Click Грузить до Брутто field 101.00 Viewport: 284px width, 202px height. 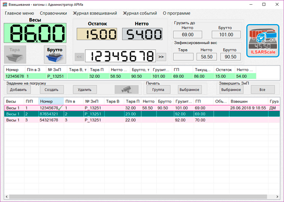click(226, 35)
